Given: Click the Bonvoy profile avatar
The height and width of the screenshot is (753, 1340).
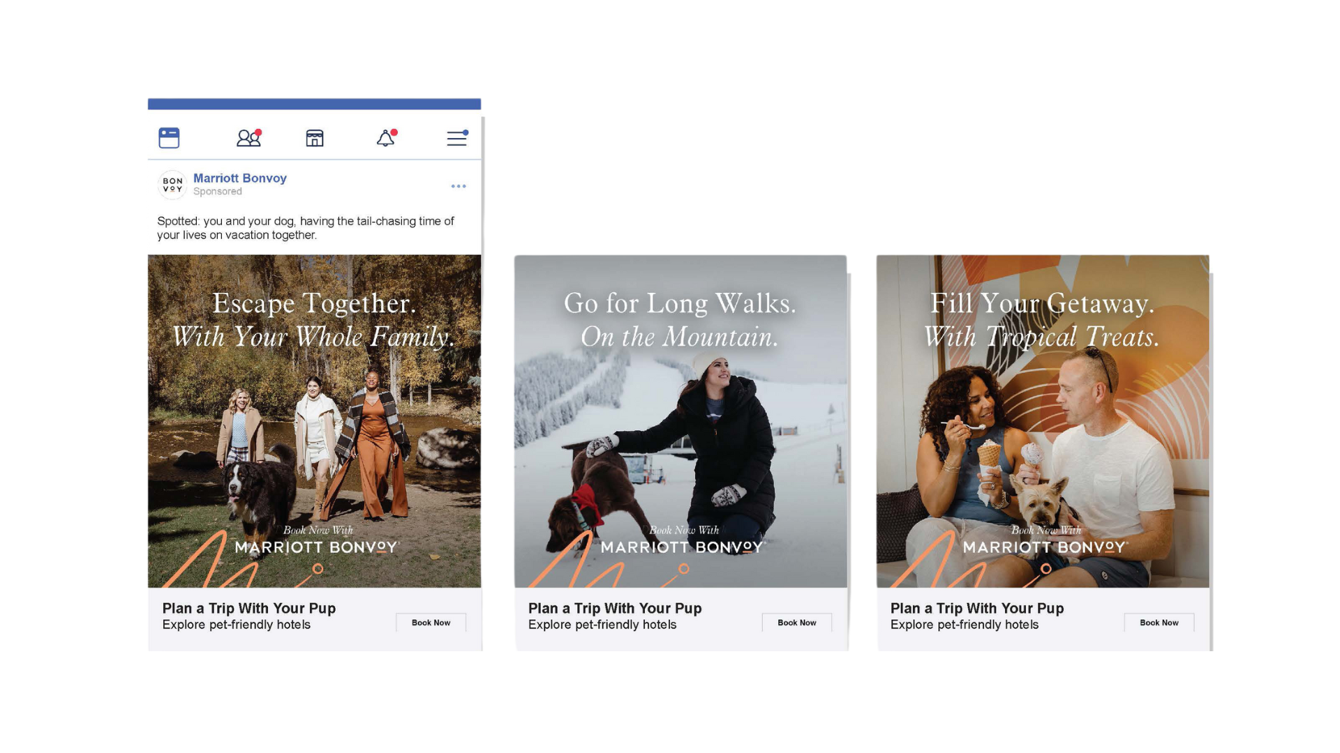Looking at the screenshot, I should [x=172, y=185].
